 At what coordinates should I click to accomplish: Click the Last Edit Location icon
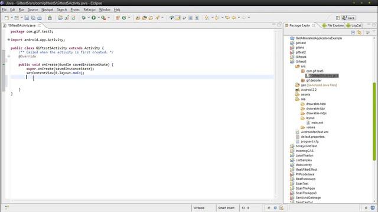coord(227,18)
